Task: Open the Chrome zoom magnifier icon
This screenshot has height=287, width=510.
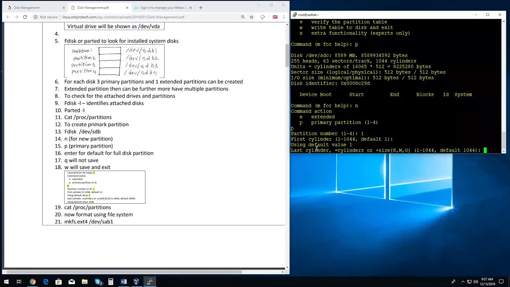Action: (243, 17)
